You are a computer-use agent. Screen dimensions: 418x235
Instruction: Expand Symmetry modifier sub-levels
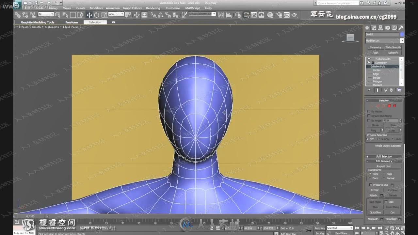click(x=373, y=63)
